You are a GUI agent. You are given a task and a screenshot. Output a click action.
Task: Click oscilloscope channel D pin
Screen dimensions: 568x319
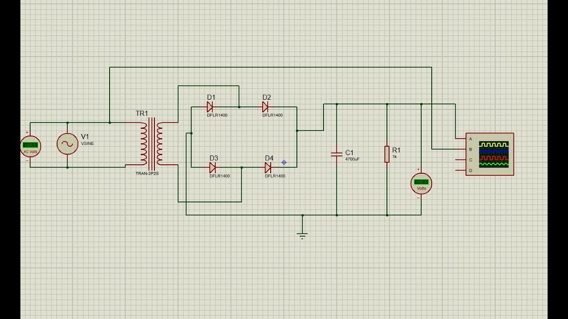click(x=461, y=171)
